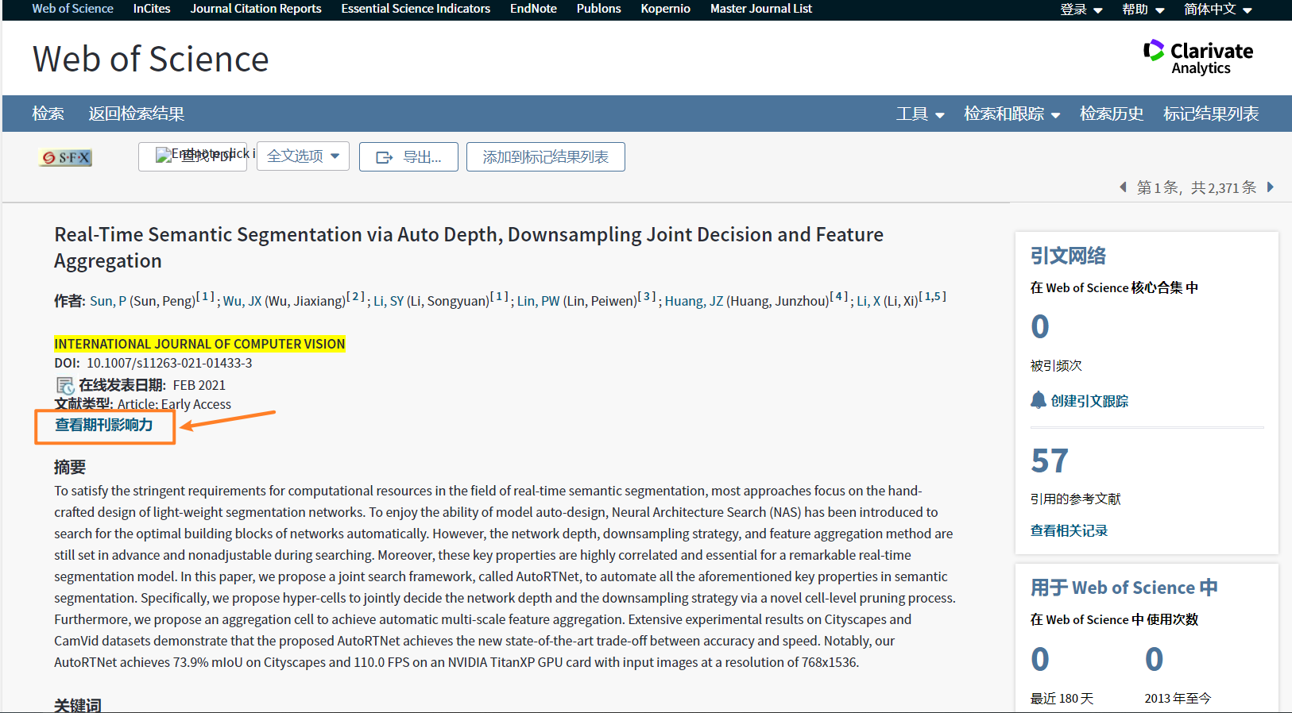Click the 0 times cited count
Viewport: 1292px width, 713px height.
click(x=1040, y=327)
